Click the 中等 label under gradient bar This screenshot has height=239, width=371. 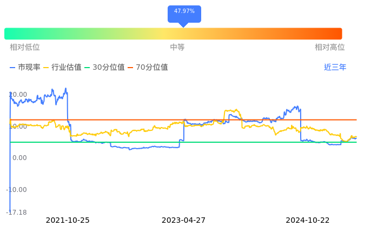(x=177, y=48)
